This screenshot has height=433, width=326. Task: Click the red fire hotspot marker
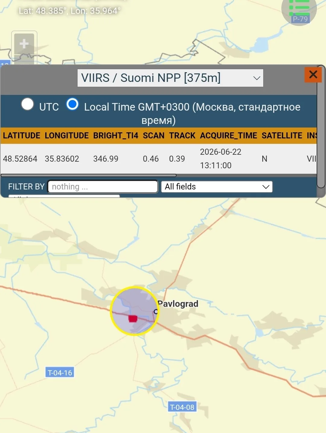click(133, 318)
